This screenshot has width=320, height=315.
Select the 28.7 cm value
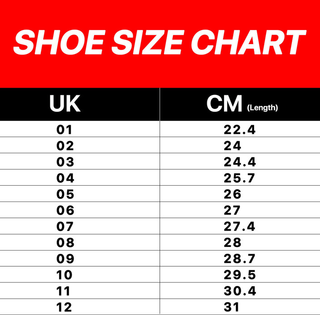point(240,259)
